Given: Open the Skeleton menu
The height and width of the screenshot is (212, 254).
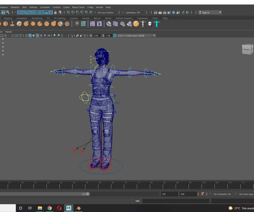Looking at the screenshot, I should pyautogui.click(x=15, y=7).
